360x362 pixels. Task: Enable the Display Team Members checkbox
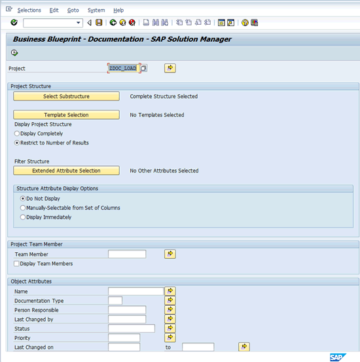(16, 263)
